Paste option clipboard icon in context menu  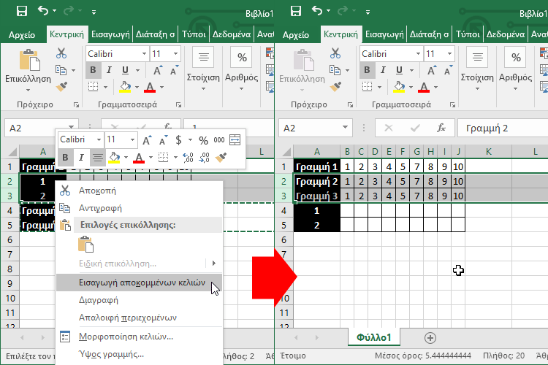point(85,244)
